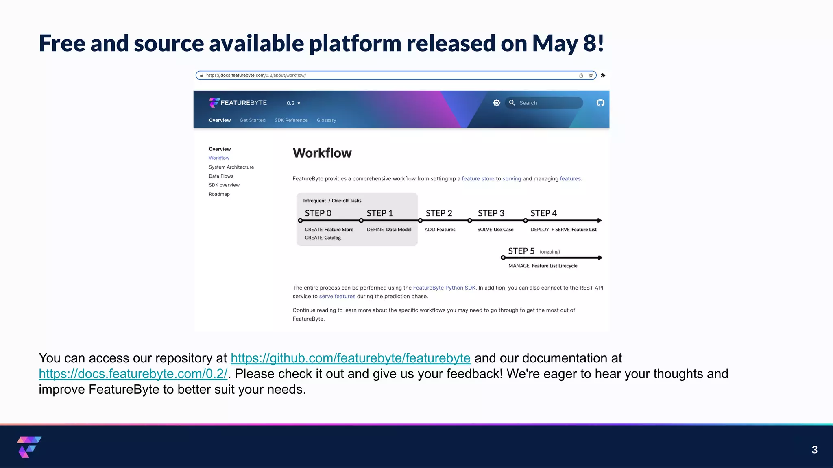Click the share icon in address bar
Screen dimensions: 833x468
pyautogui.click(x=581, y=75)
